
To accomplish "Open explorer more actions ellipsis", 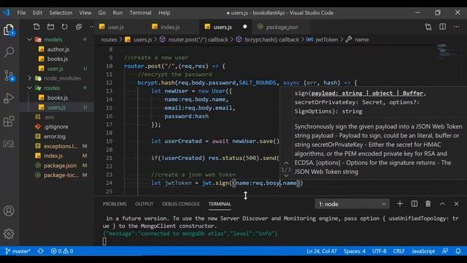I will (x=91, y=27).
